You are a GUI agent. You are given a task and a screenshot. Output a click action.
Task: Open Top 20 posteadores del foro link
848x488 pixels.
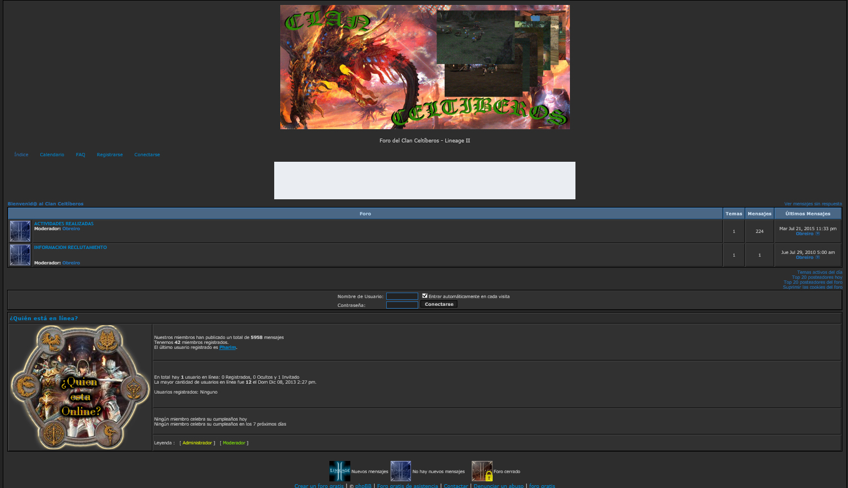pos(813,282)
